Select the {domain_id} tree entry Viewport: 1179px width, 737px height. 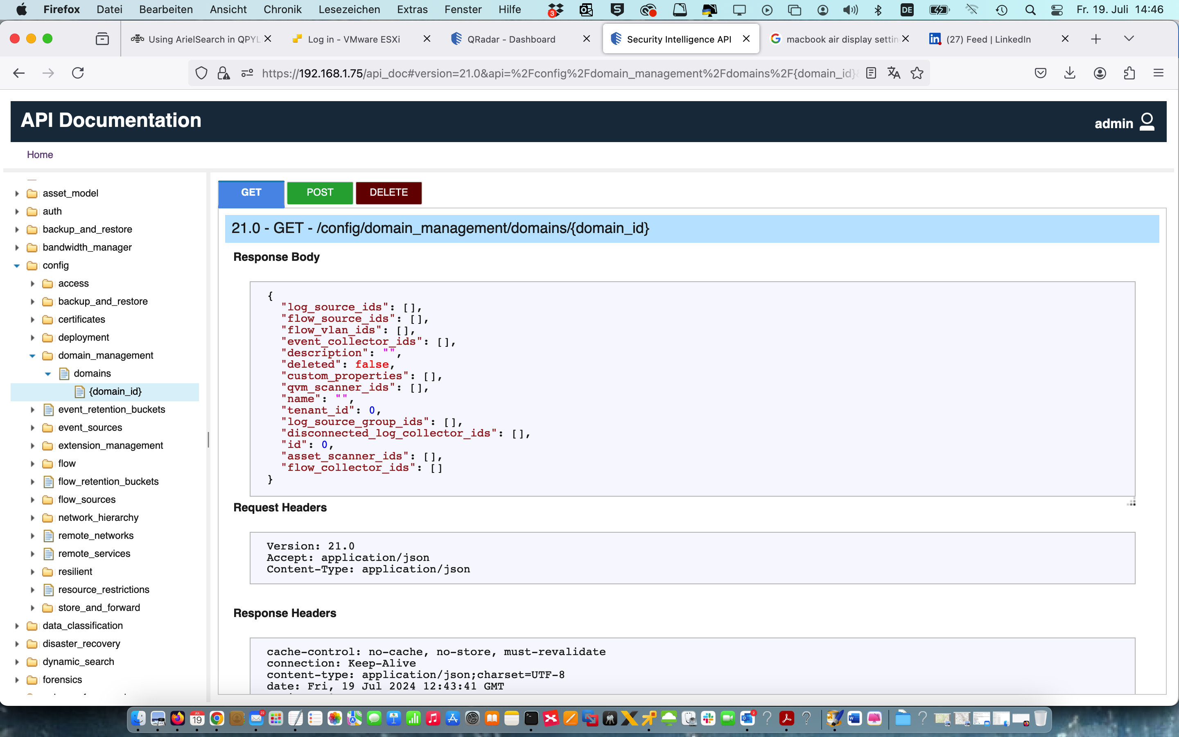point(115,392)
